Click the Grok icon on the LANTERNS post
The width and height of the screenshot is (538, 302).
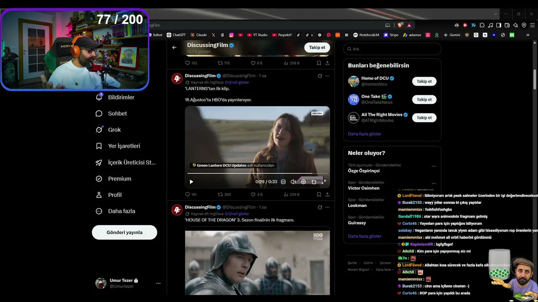pos(320,76)
